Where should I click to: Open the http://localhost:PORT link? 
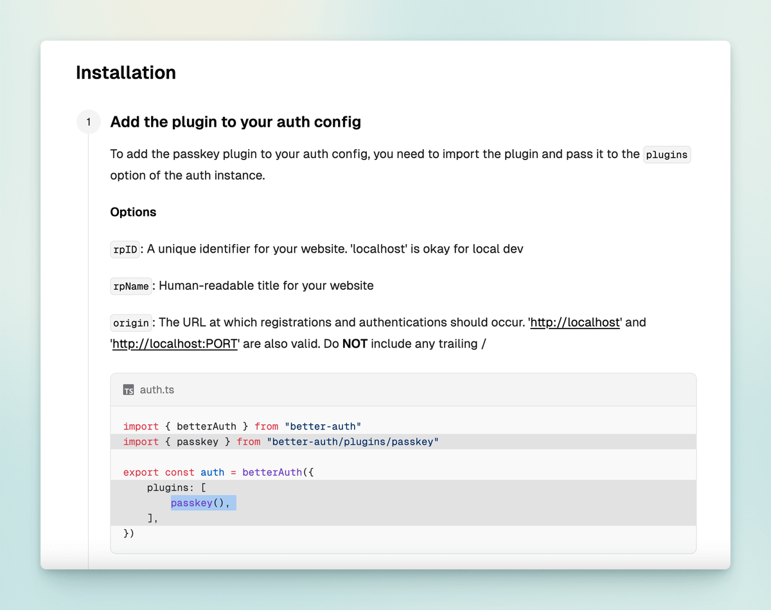(x=173, y=343)
